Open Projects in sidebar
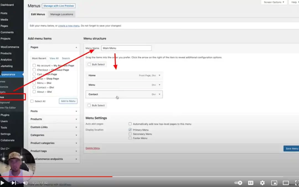This screenshot has height=187, width=299. tap(5, 39)
